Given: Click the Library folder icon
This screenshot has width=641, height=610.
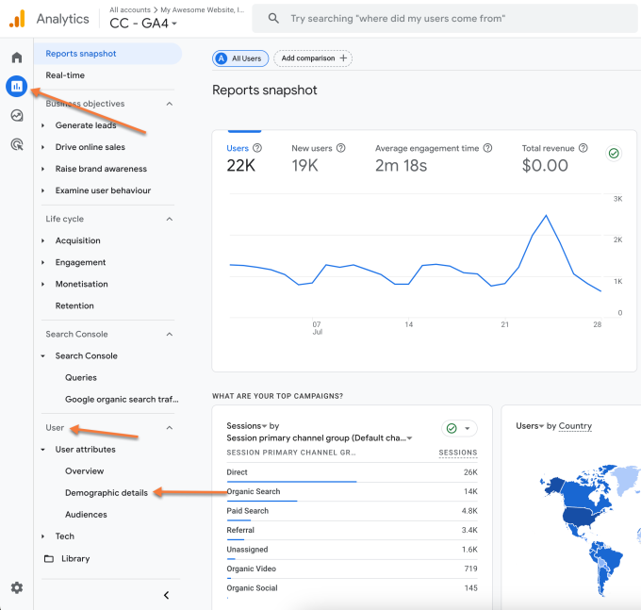Looking at the screenshot, I should pyautogui.click(x=49, y=558).
